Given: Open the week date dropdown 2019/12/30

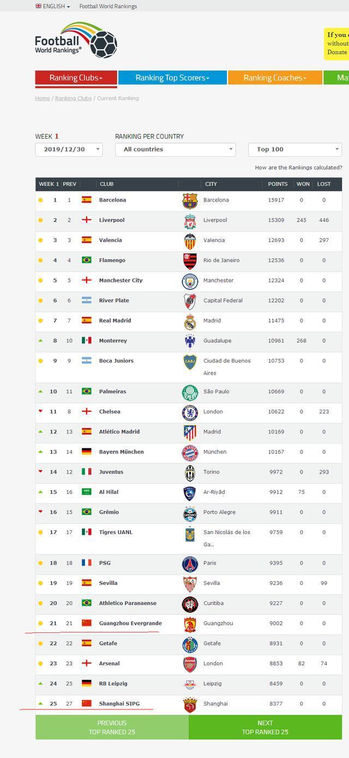Looking at the screenshot, I should tap(69, 150).
